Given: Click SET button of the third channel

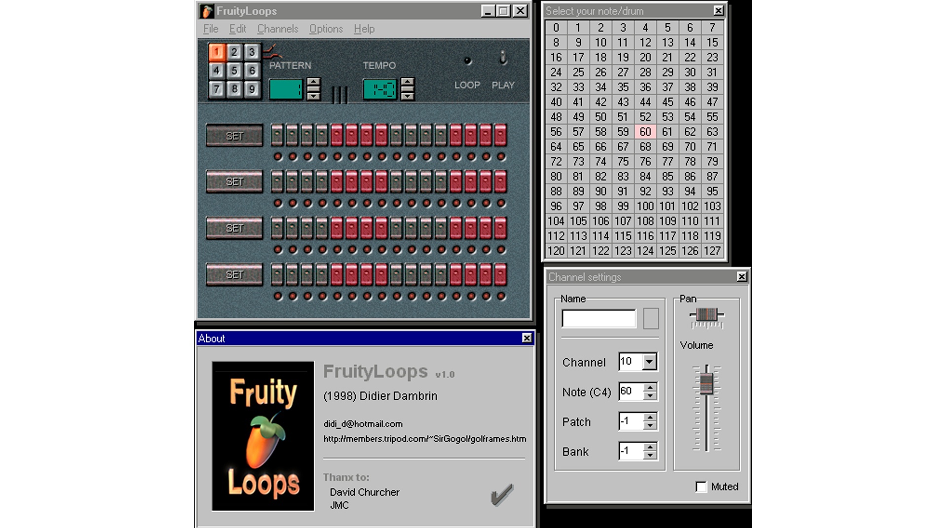Looking at the screenshot, I should click(234, 228).
